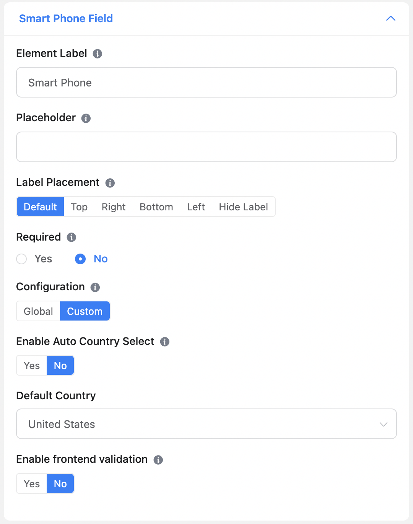Click the Placeholder info icon
Screen dimensions: 413x524
click(x=86, y=118)
